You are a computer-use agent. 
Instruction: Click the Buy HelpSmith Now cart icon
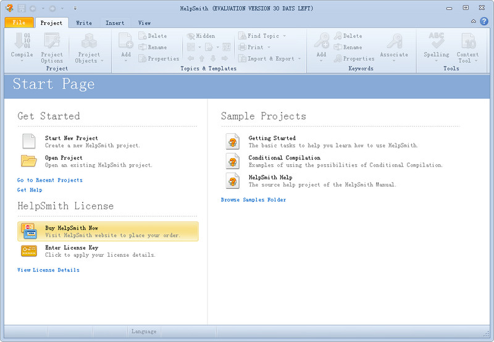29,231
